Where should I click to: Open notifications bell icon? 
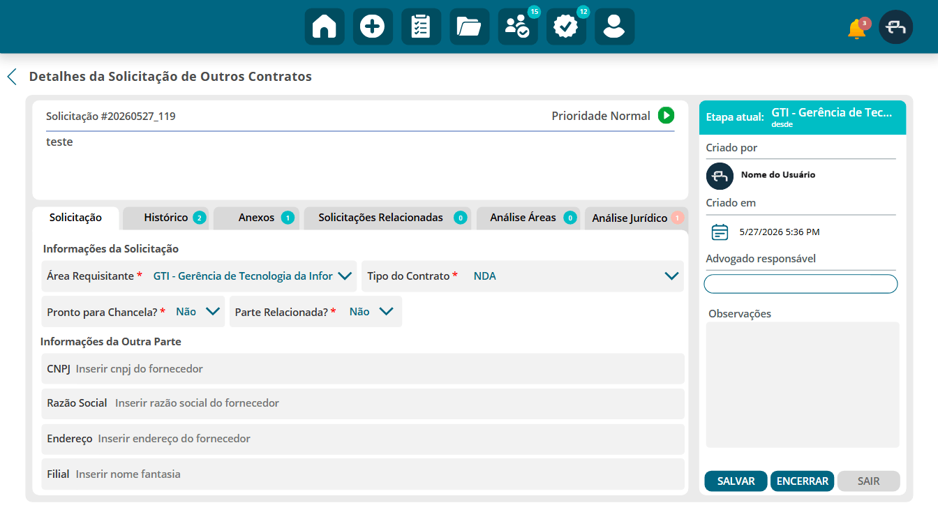click(x=857, y=29)
